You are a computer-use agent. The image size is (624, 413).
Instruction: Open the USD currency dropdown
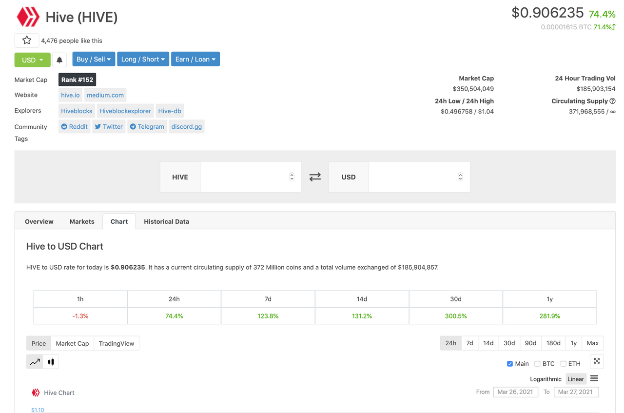point(33,59)
